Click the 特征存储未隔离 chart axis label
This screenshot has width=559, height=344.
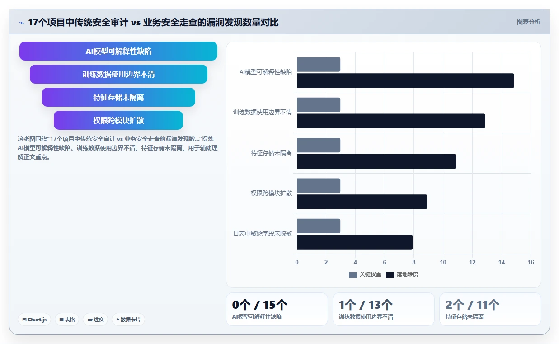point(272,153)
